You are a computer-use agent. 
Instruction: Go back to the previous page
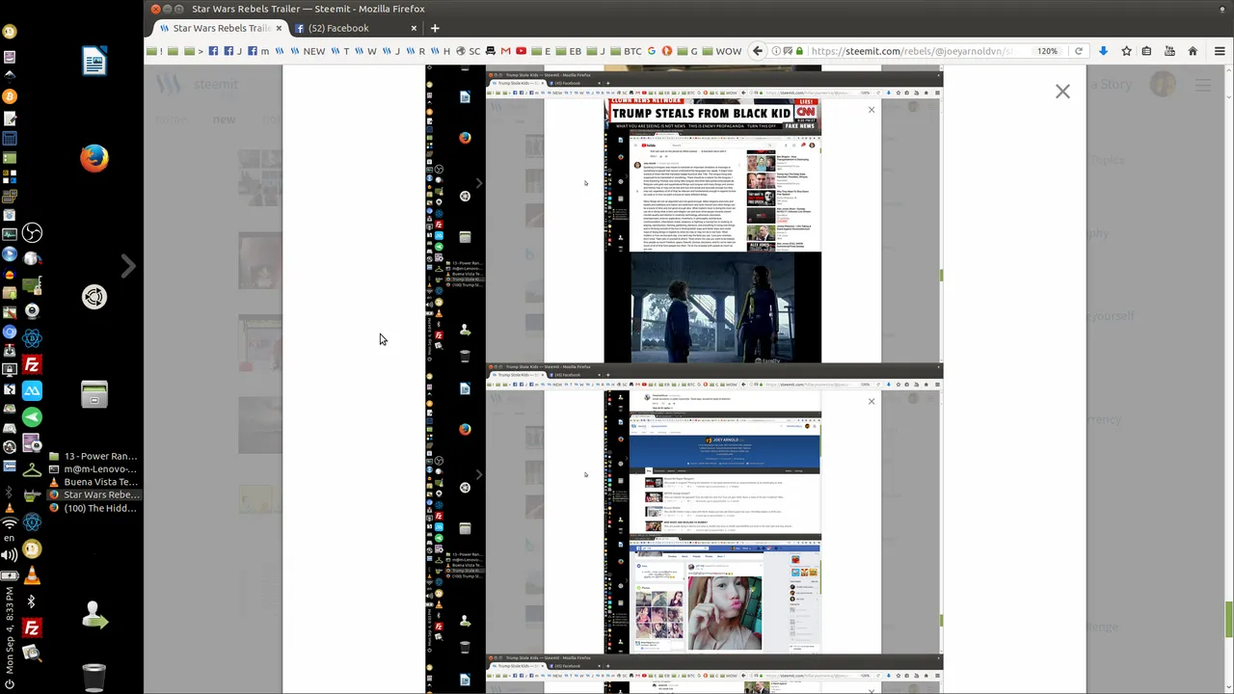tap(758, 51)
